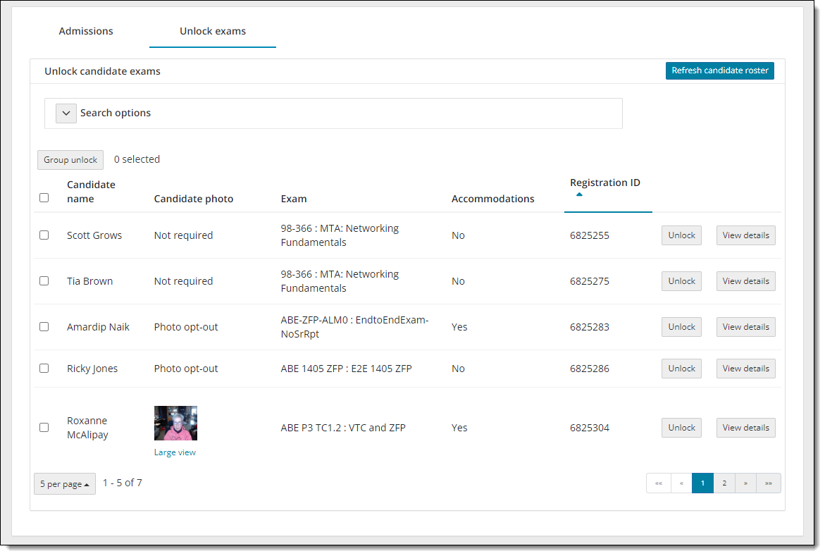Click the Registration ID sort arrow
Viewport: 825px width, 556px height.
point(579,194)
